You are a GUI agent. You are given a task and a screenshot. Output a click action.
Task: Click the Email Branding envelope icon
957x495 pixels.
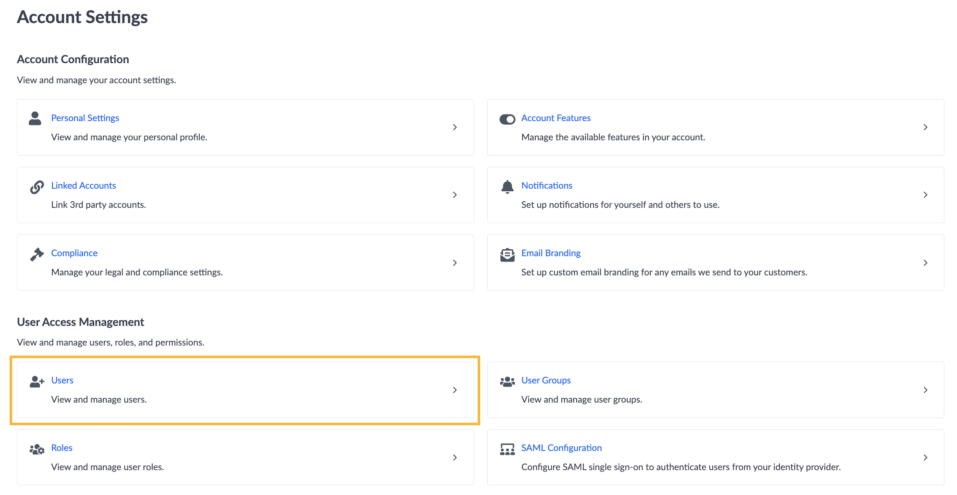coord(507,255)
